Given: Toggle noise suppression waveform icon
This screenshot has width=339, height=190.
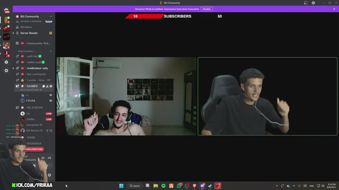Looking at the screenshot, I should pos(43,158).
